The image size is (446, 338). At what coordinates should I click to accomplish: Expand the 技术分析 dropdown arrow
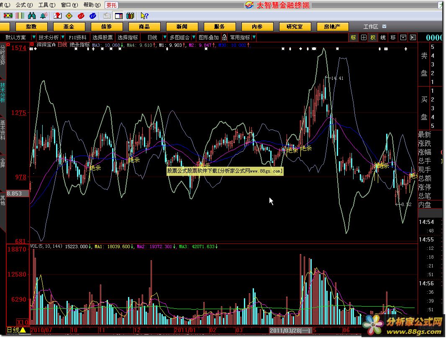coord(63,37)
